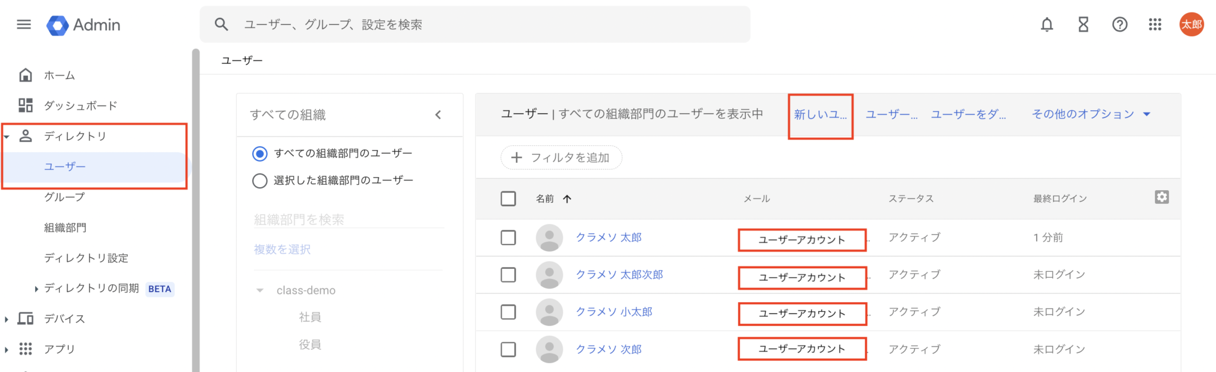The width and height of the screenshot is (1216, 372).
Task: Collapse the class-demo organization tree
Action: coord(259,290)
